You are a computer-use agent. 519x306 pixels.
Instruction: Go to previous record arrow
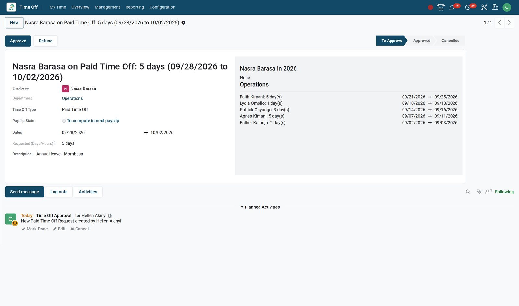point(500,22)
